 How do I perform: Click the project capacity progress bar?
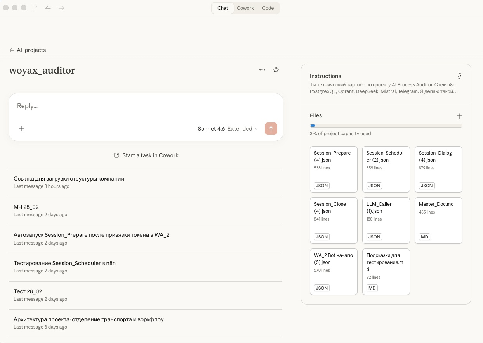(386, 126)
